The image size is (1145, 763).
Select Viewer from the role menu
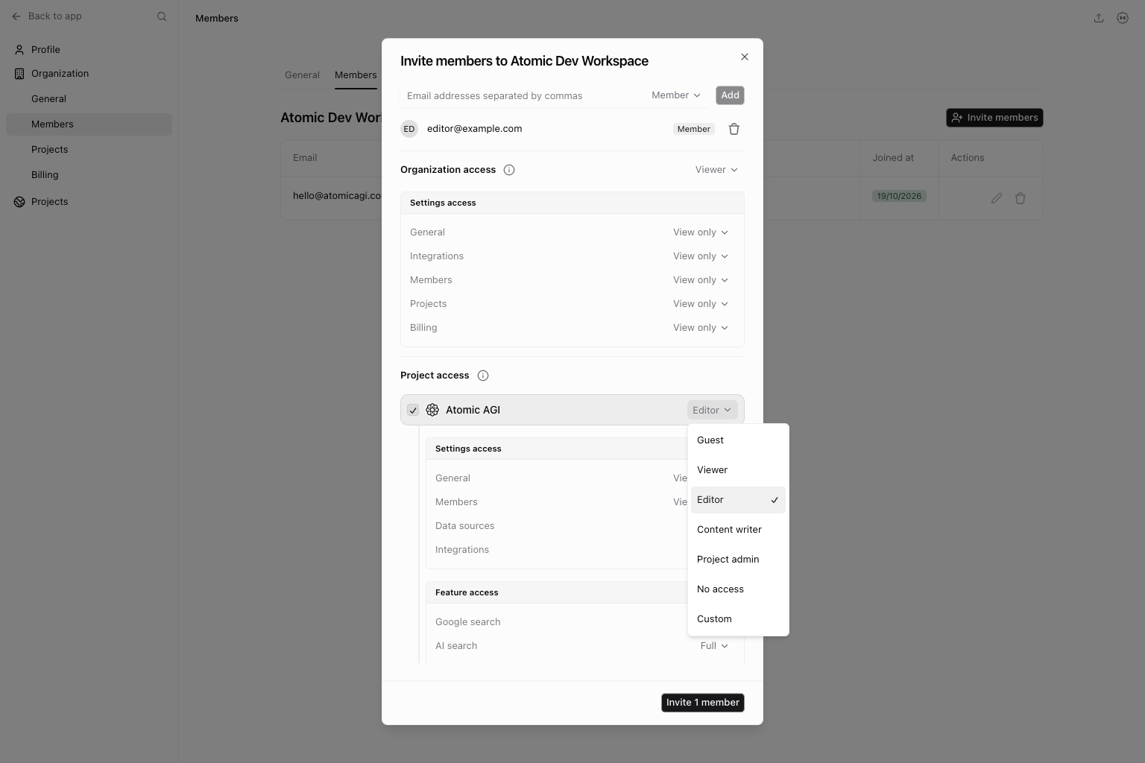coord(738,470)
